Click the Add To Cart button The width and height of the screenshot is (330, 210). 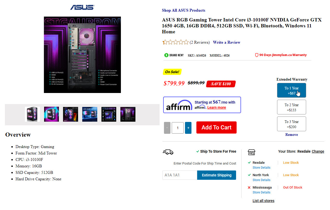[216, 128]
